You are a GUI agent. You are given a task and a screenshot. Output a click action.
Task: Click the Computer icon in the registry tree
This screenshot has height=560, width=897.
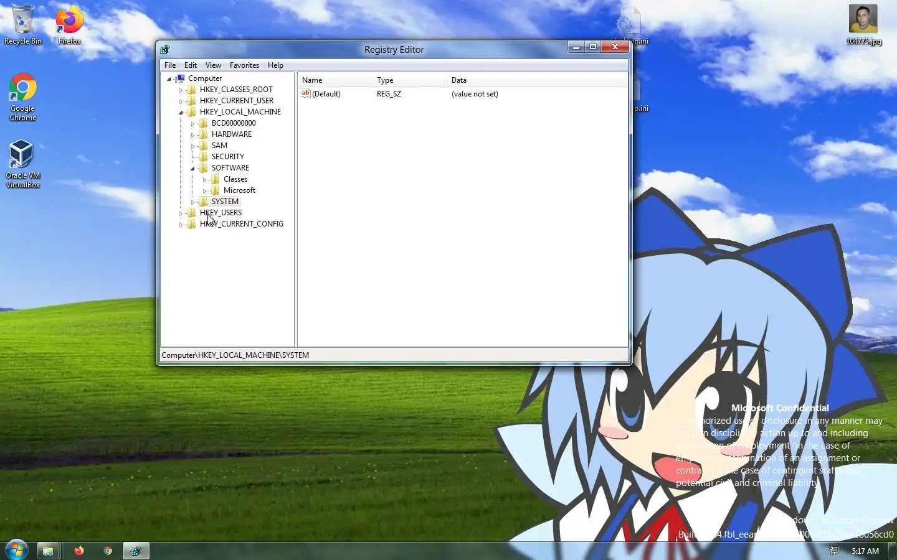[180, 78]
